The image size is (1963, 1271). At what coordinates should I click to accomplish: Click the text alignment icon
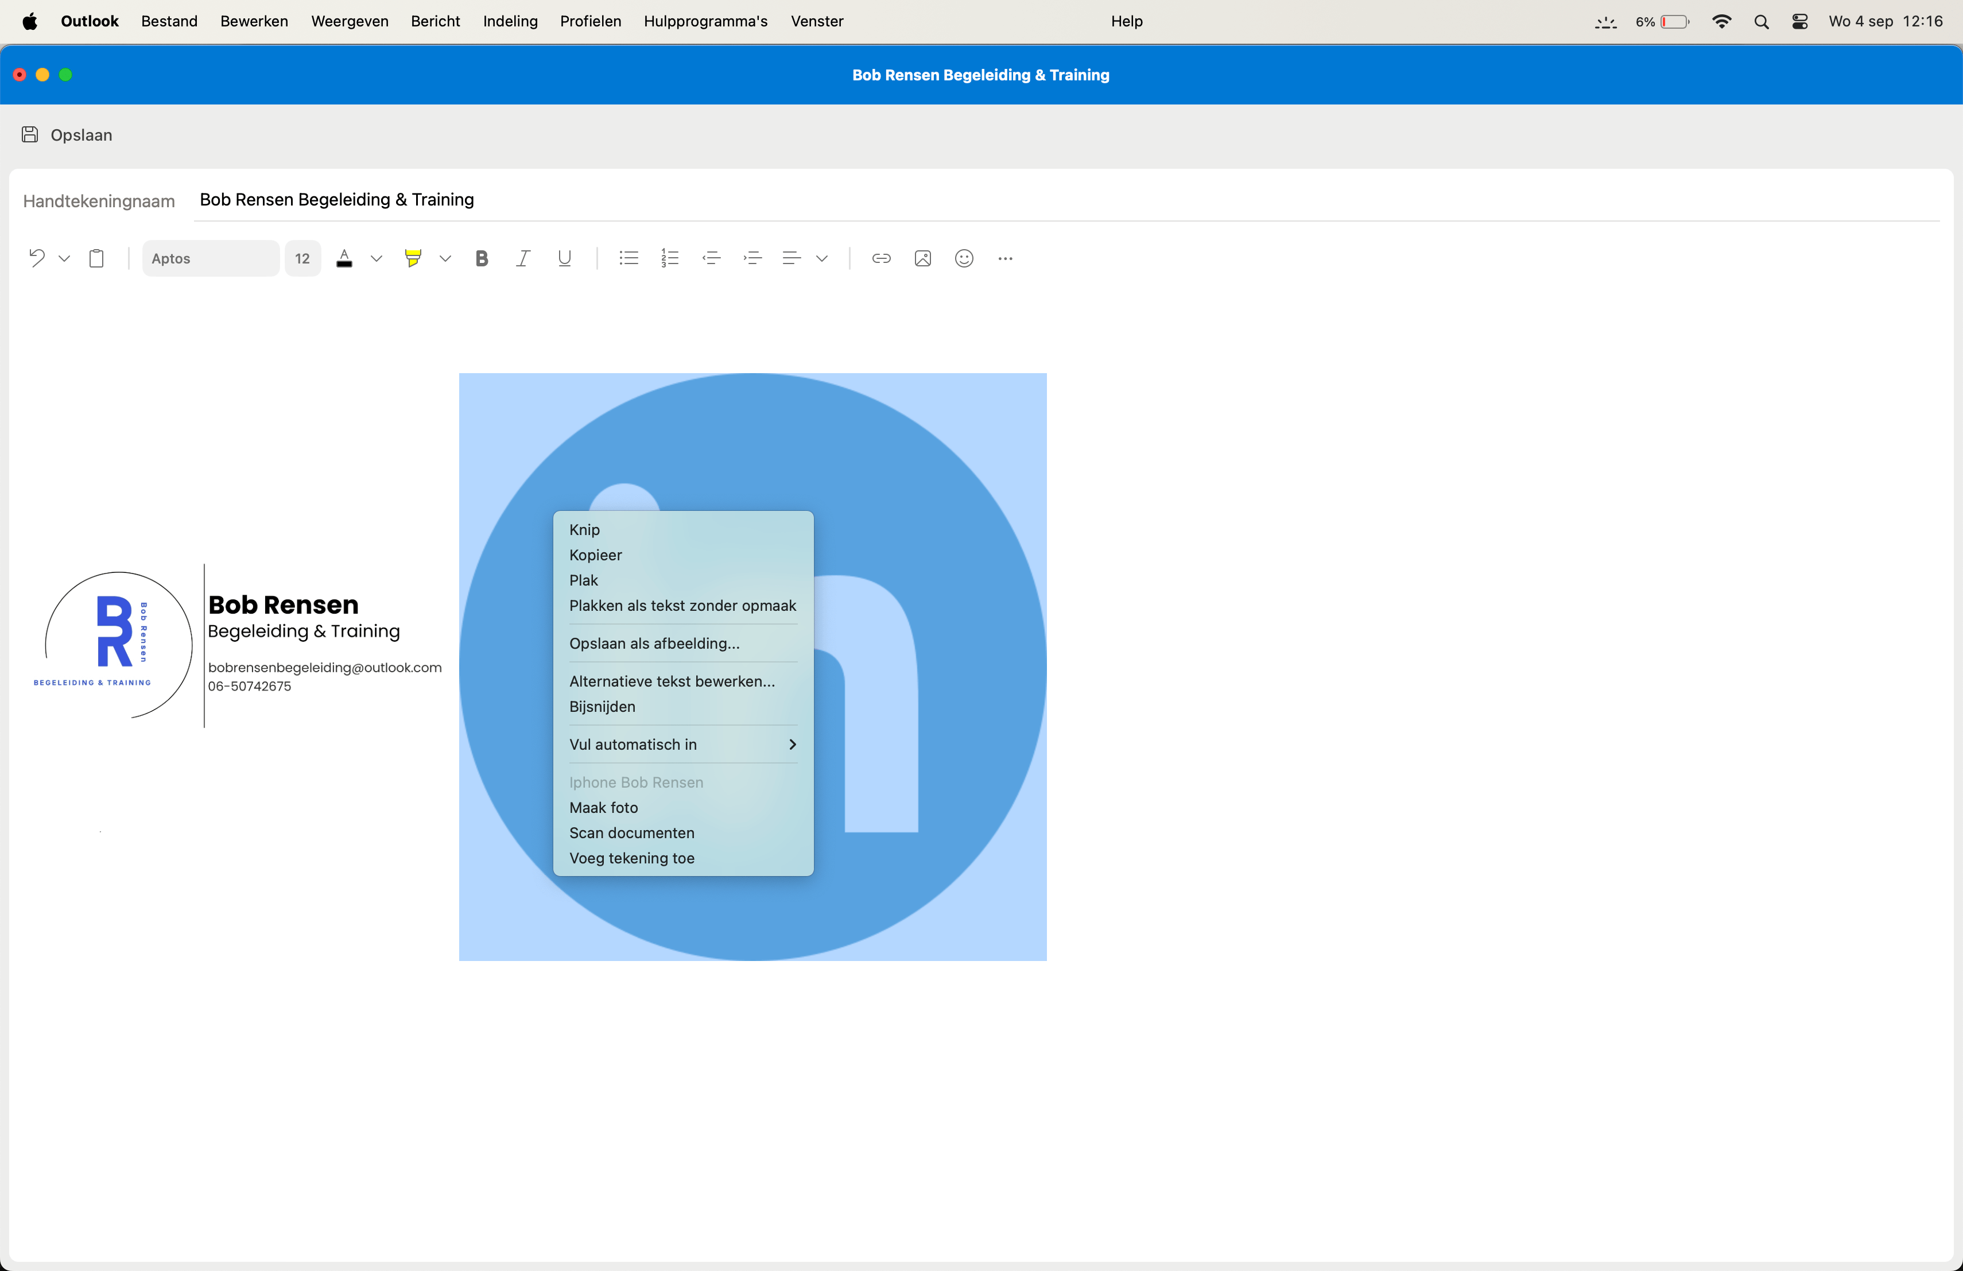[x=791, y=258]
